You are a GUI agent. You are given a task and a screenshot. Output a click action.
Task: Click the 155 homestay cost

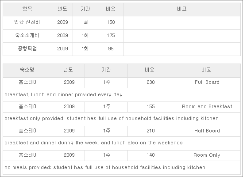[150, 106]
